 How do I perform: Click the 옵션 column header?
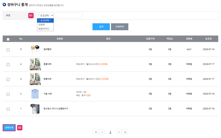(x=108, y=39)
